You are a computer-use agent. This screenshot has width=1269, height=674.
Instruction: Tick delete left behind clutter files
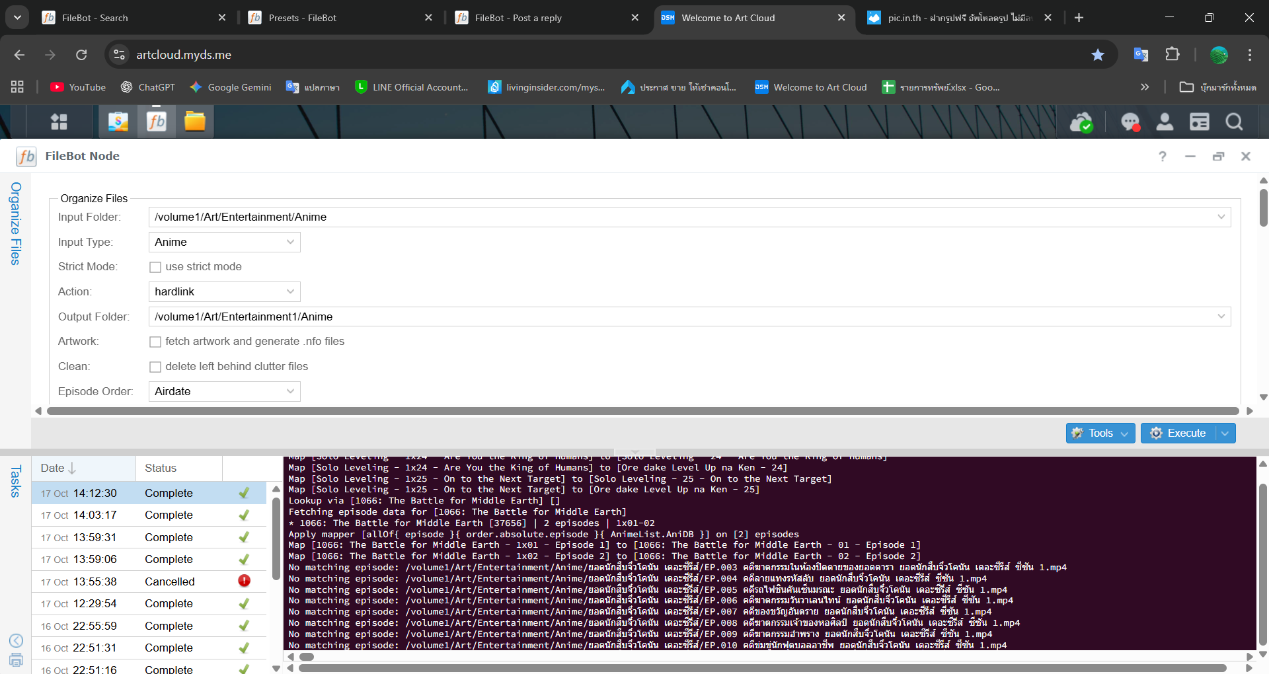click(155, 367)
